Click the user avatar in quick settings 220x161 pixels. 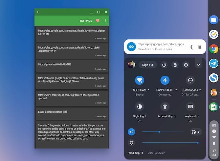131,65
